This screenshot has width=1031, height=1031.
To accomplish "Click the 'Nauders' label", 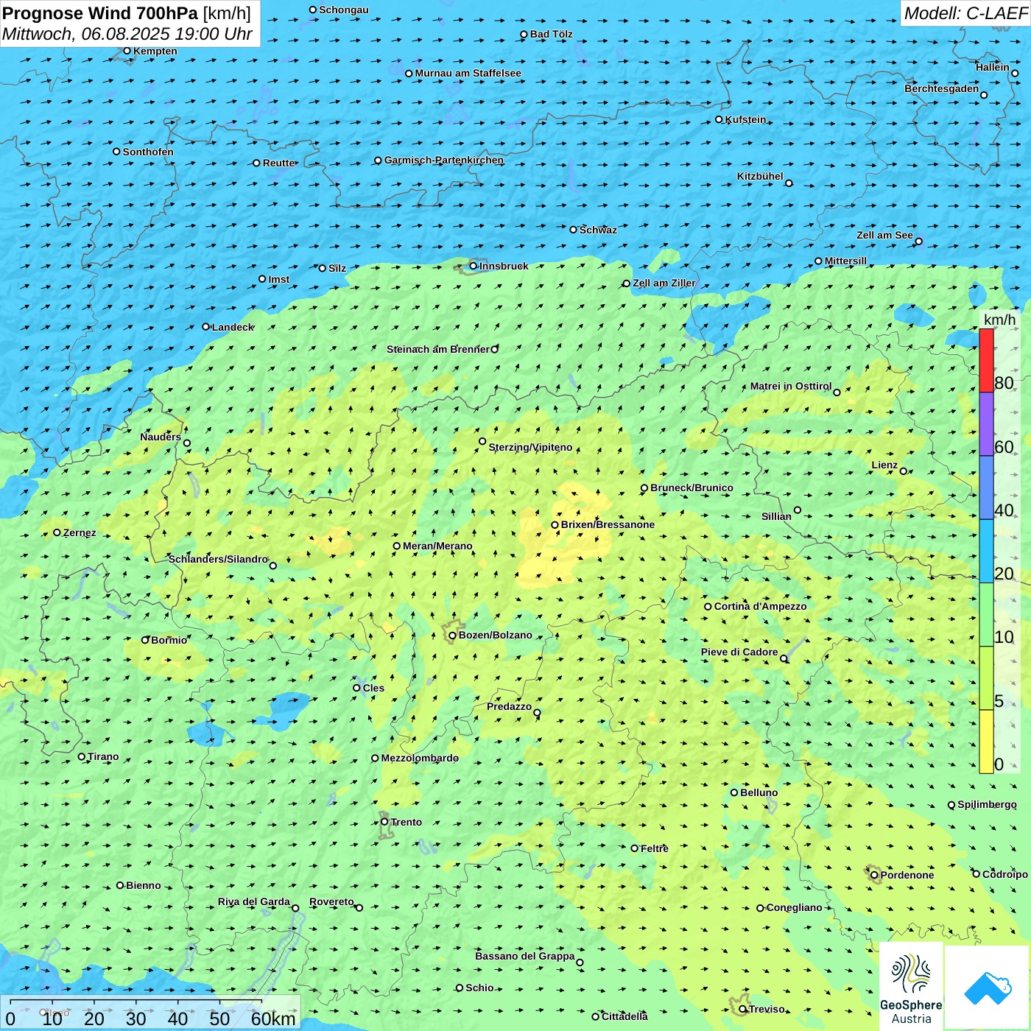I will click(161, 437).
